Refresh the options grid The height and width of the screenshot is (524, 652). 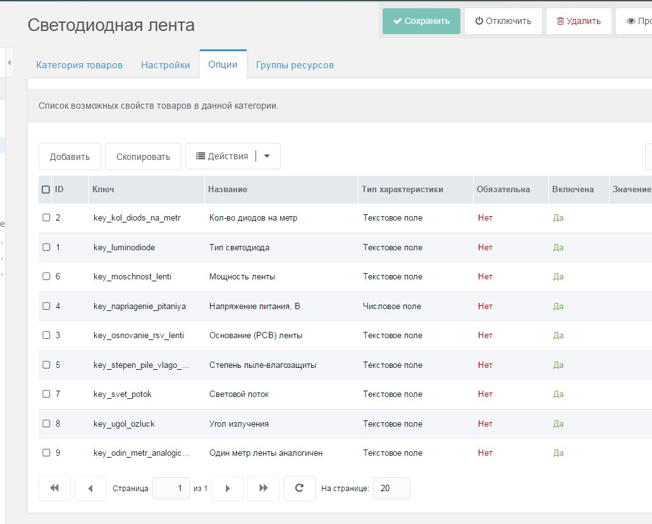click(x=299, y=488)
